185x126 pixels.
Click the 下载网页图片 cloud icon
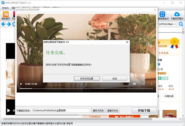(177, 15)
